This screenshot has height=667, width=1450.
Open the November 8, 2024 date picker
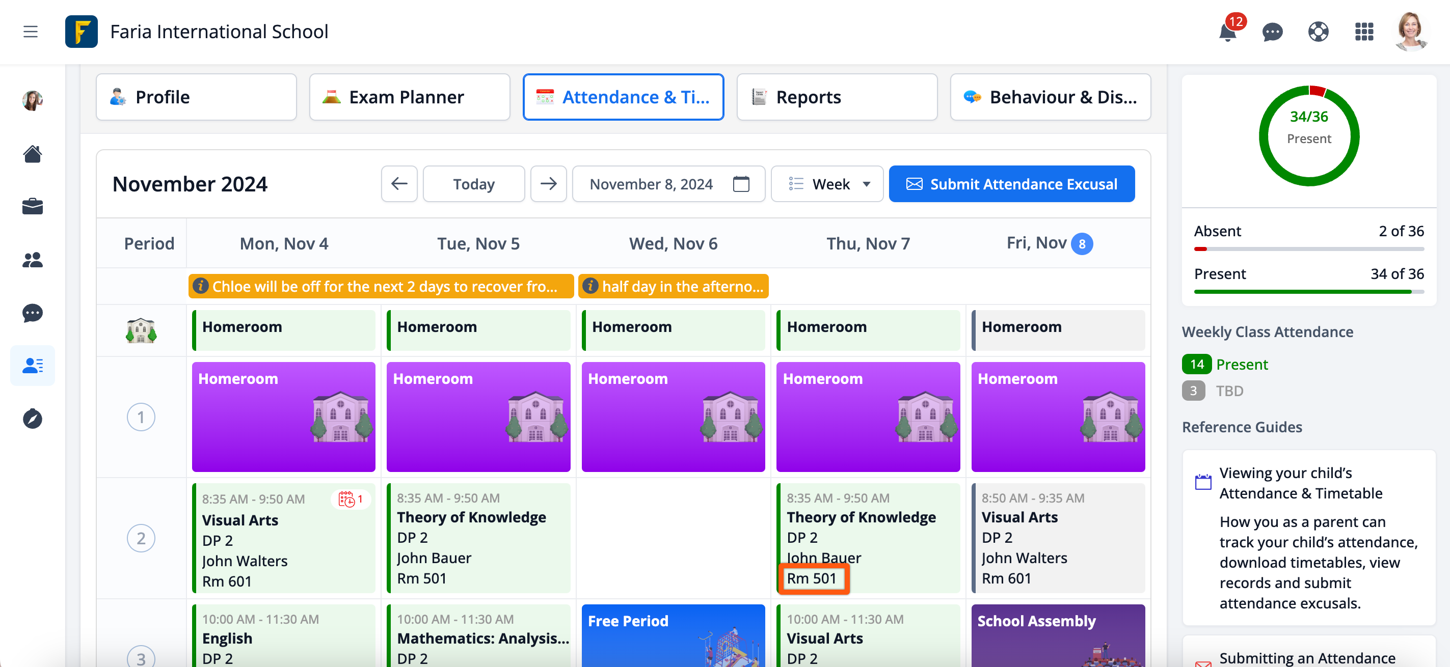[x=668, y=184]
